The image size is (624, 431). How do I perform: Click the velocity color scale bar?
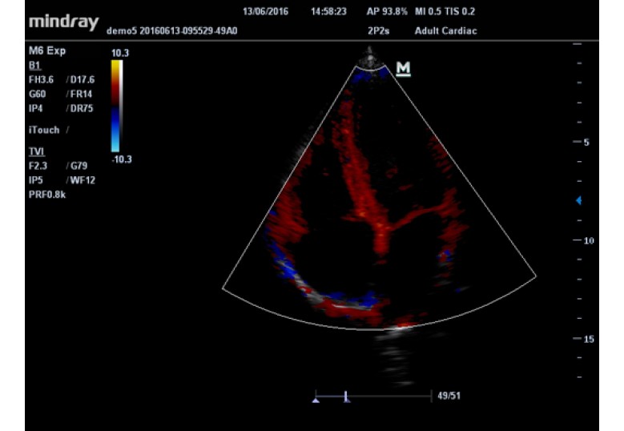(116, 106)
